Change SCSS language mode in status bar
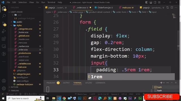 (138, 94)
